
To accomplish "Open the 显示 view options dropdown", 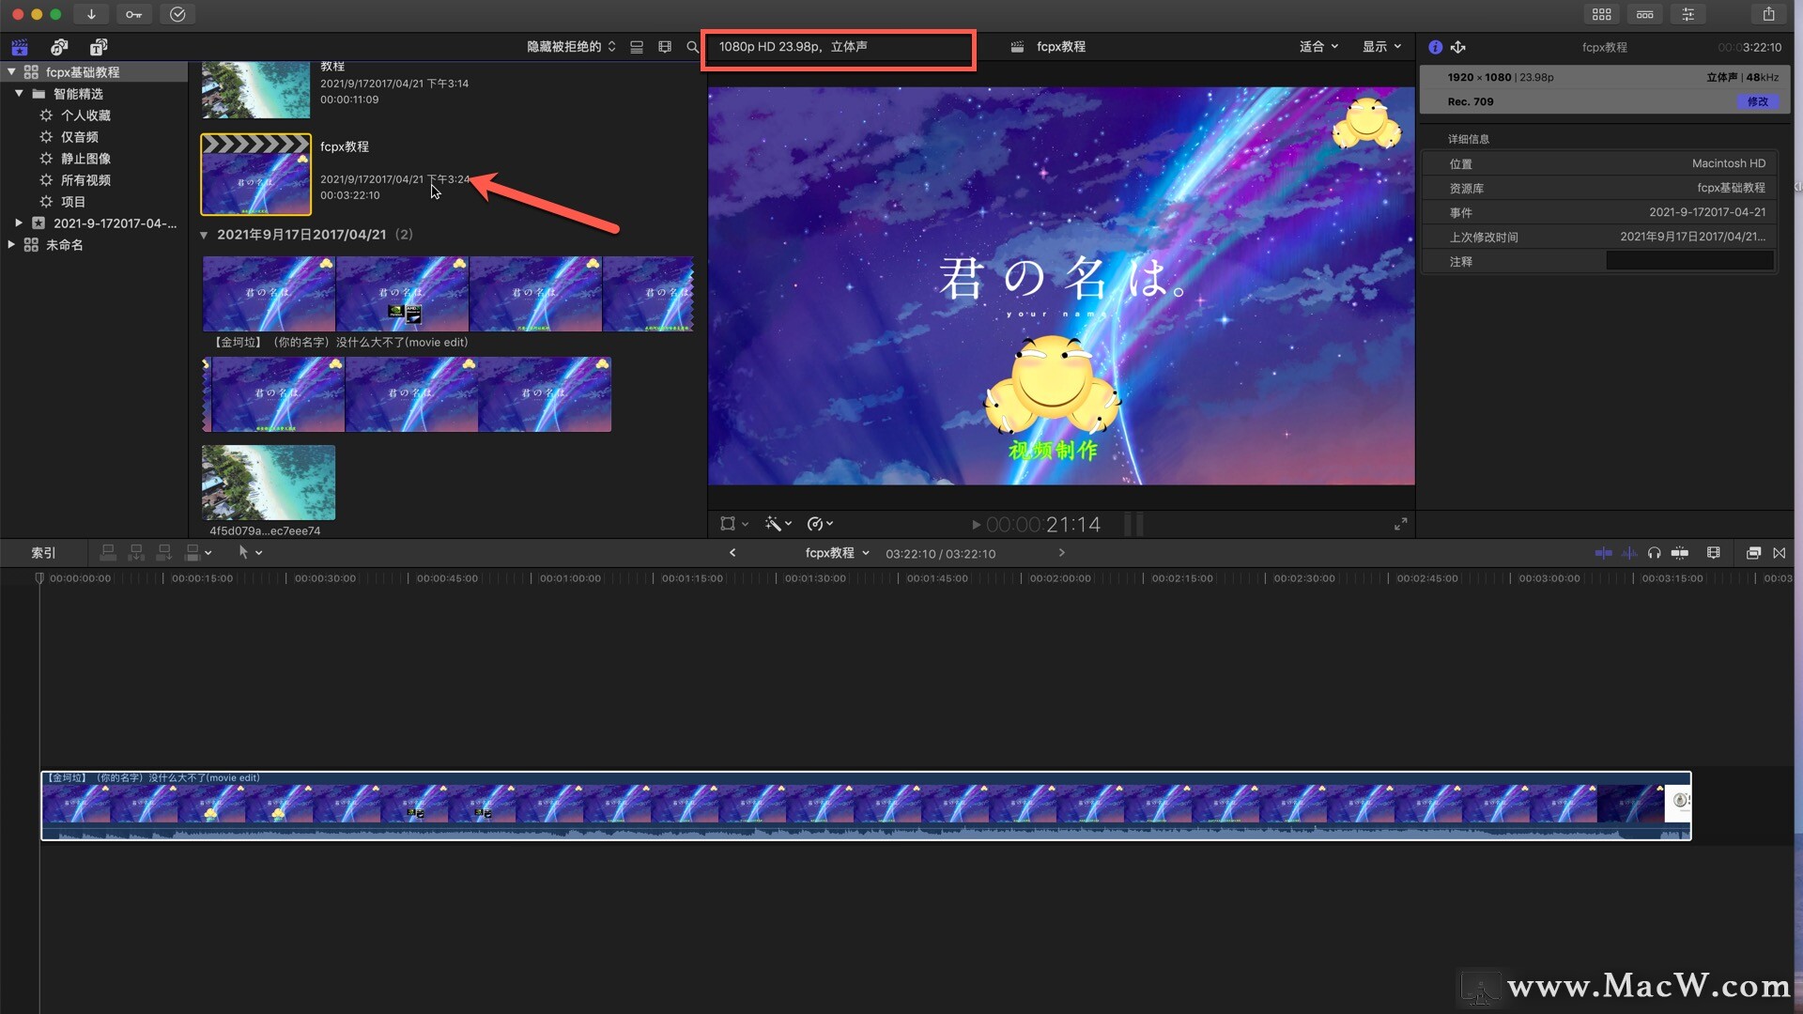I will (x=1381, y=47).
